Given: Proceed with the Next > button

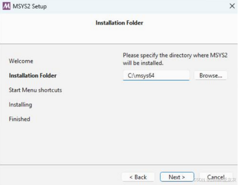Looking at the screenshot, I should coord(177,177).
